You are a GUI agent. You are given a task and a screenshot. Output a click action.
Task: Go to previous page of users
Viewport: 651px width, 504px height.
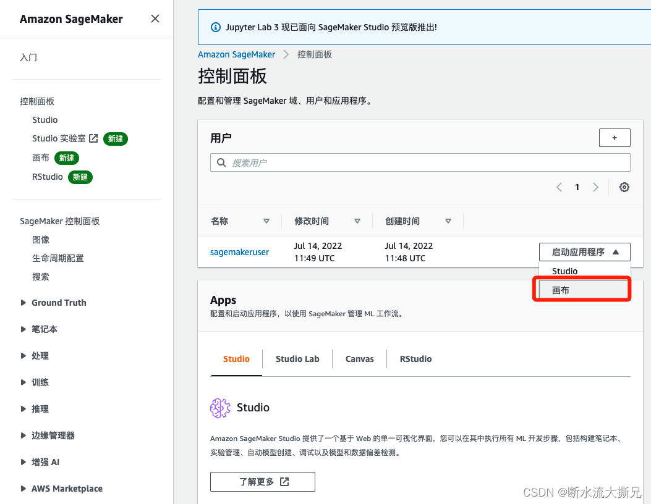pos(560,187)
